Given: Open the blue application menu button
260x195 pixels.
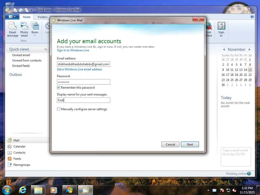Looking at the screenshot, I should pyautogui.click(x=12, y=17).
